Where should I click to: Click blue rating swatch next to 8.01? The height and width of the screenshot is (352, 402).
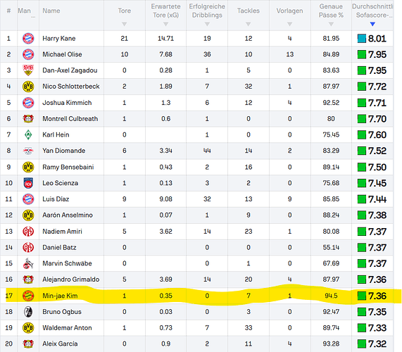pos(361,39)
